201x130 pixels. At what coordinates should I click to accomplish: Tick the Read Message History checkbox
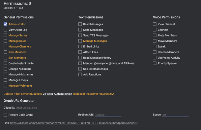click(x=80, y=58)
